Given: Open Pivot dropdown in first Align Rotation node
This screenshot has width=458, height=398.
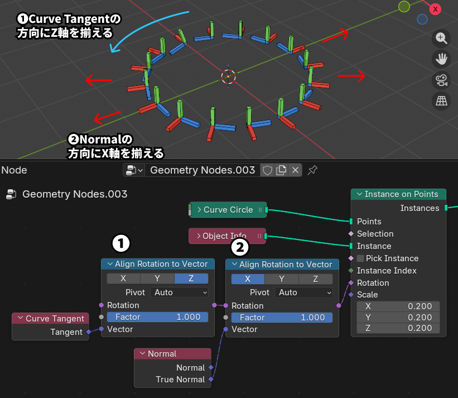Looking at the screenshot, I should (181, 292).
